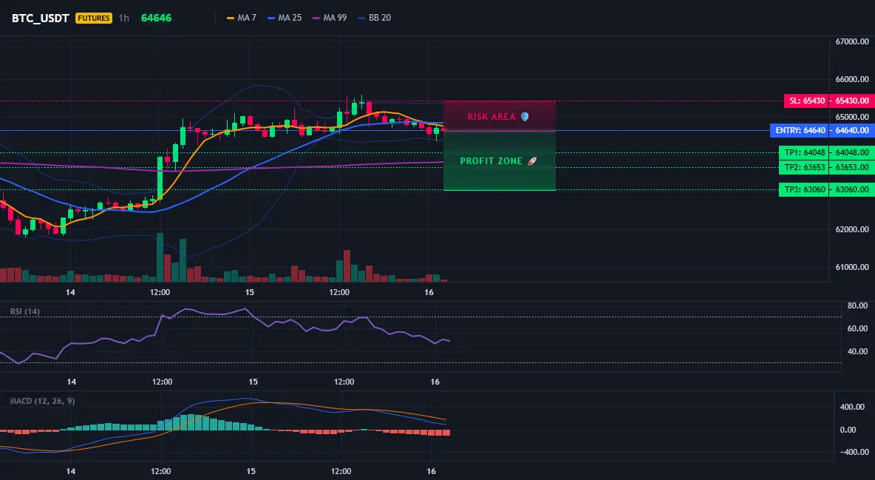The width and height of the screenshot is (875, 480).
Task: Toggle the BB 20 legend entry
Action: tap(375, 18)
